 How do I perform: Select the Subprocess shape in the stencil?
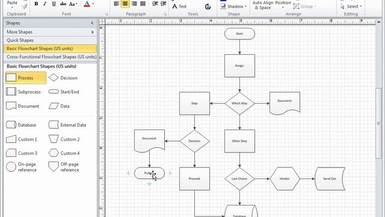click(23, 92)
